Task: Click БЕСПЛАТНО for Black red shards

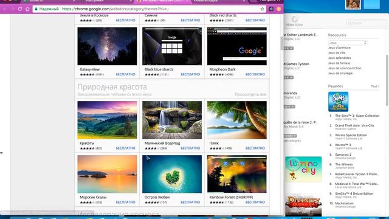Action: point(255,20)
